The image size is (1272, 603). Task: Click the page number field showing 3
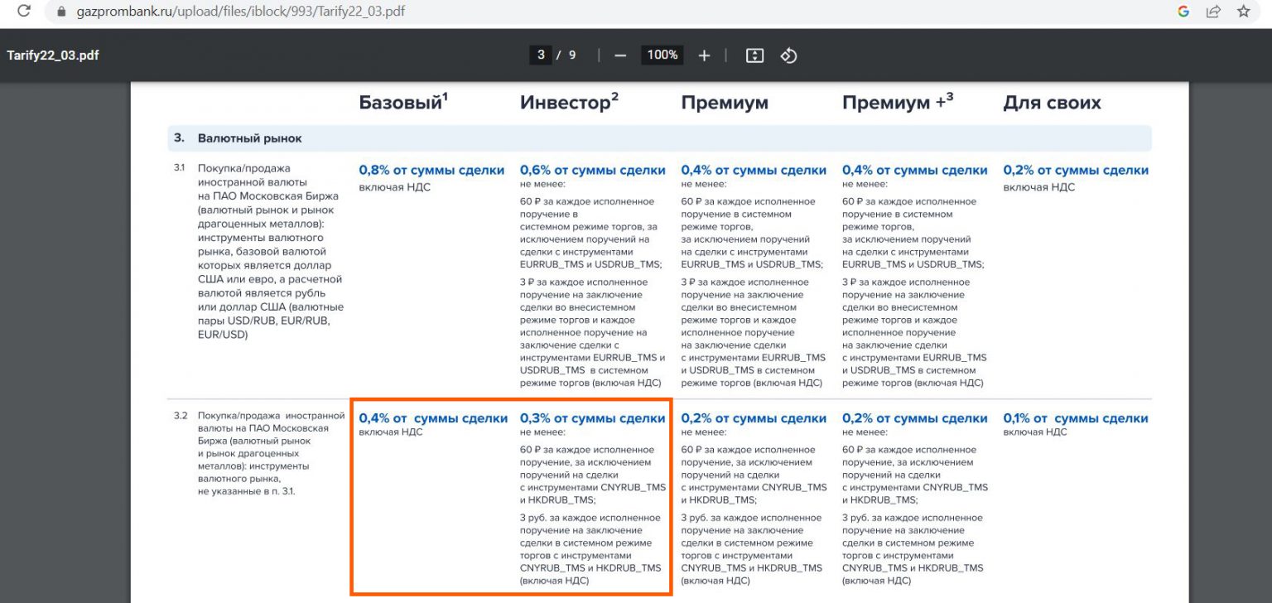pyautogui.click(x=540, y=55)
